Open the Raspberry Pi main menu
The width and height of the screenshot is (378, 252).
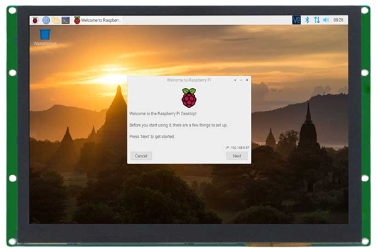35,20
